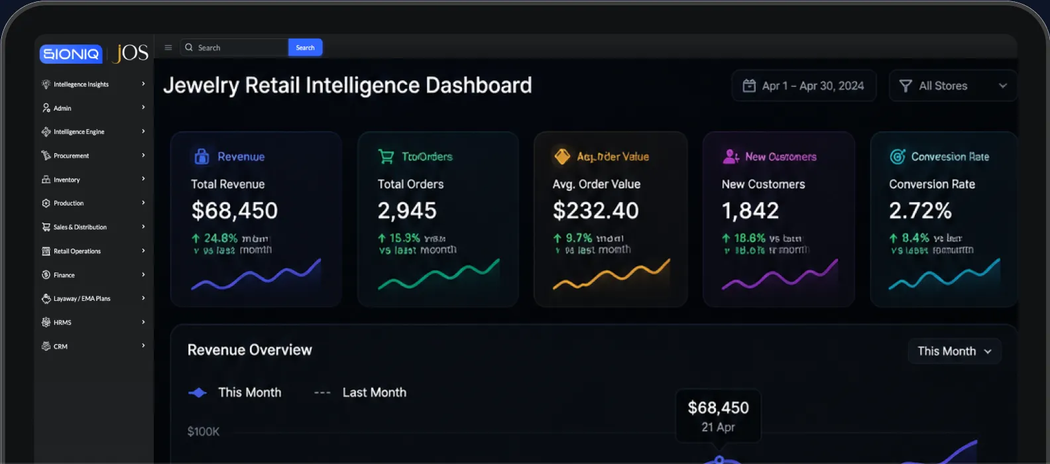Click the New Customers person icon
Viewport: 1050px width, 464px height.
pos(730,156)
